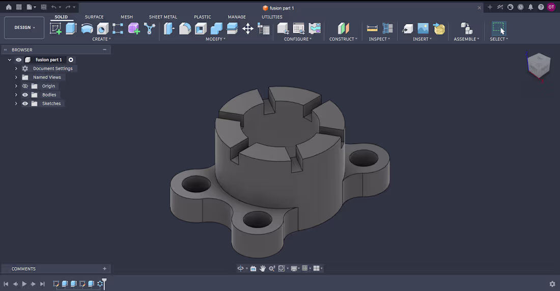Click the Home icon
560x291 pixels.
pyautogui.click(x=9, y=7)
